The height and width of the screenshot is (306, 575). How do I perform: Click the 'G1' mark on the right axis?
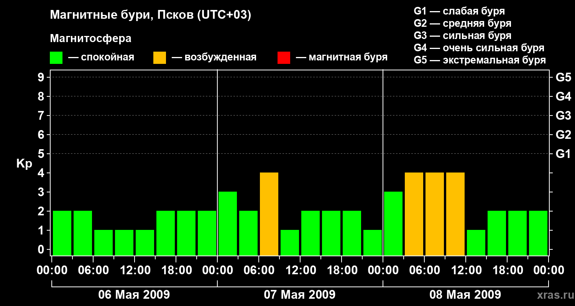pos(563,154)
